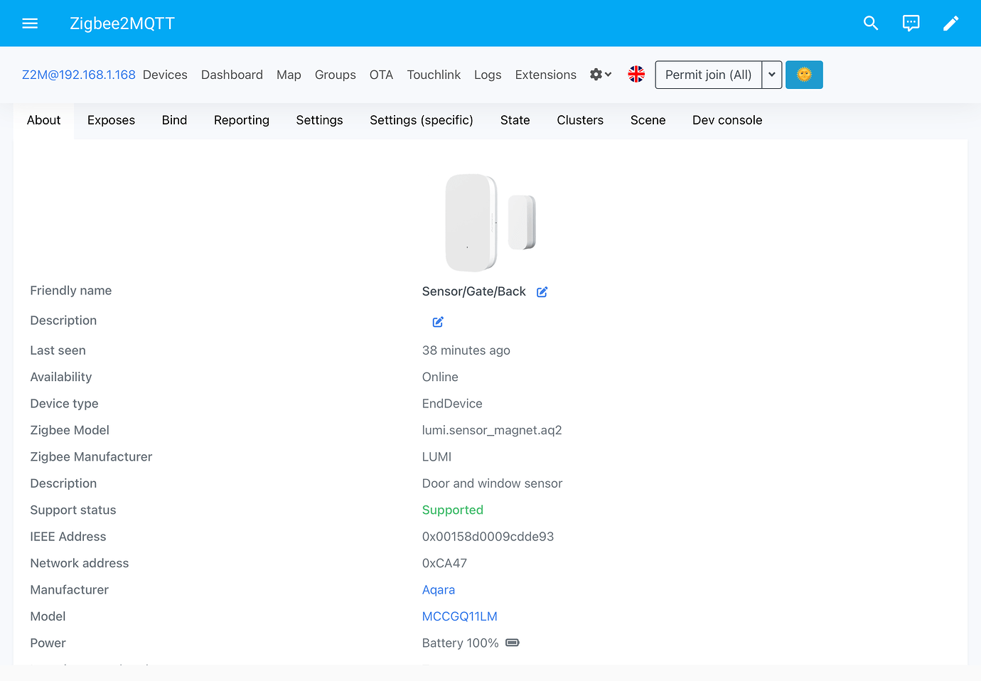981x681 pixels.
Task: Change language via the UK flag icon
Action: click(x=636, y=73)
